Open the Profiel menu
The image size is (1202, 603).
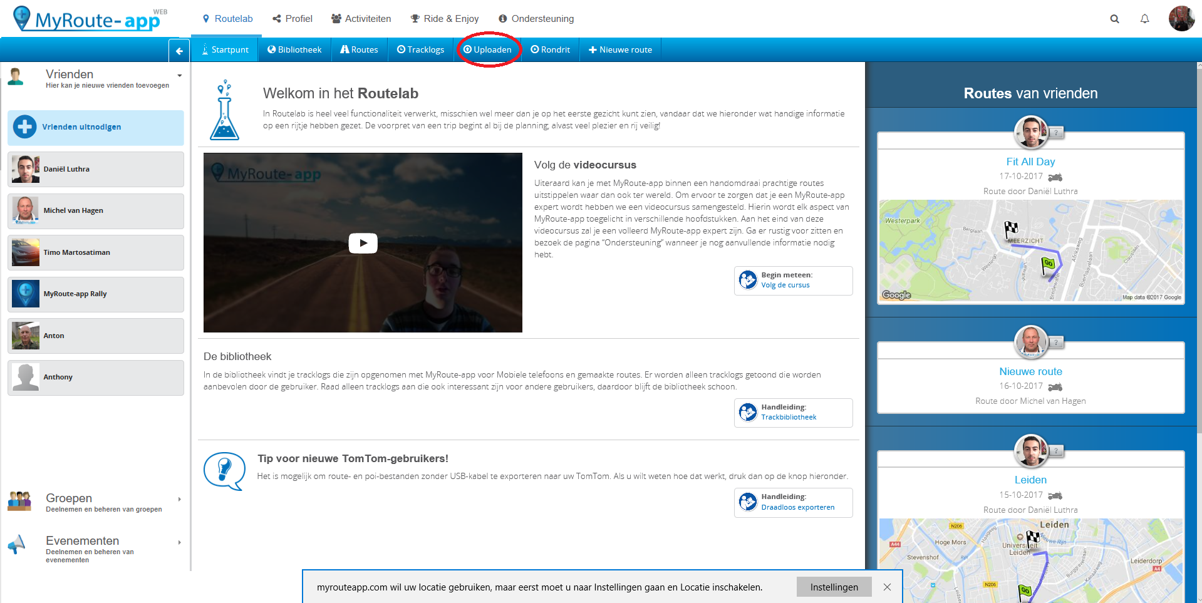coord(293,19)
